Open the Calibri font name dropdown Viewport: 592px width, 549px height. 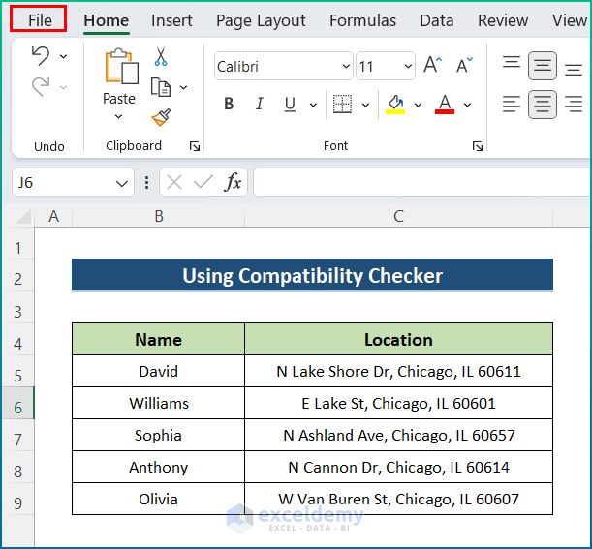(x=346, y=67)
